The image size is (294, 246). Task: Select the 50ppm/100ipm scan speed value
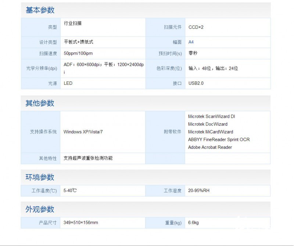click(x=78, y=53)
